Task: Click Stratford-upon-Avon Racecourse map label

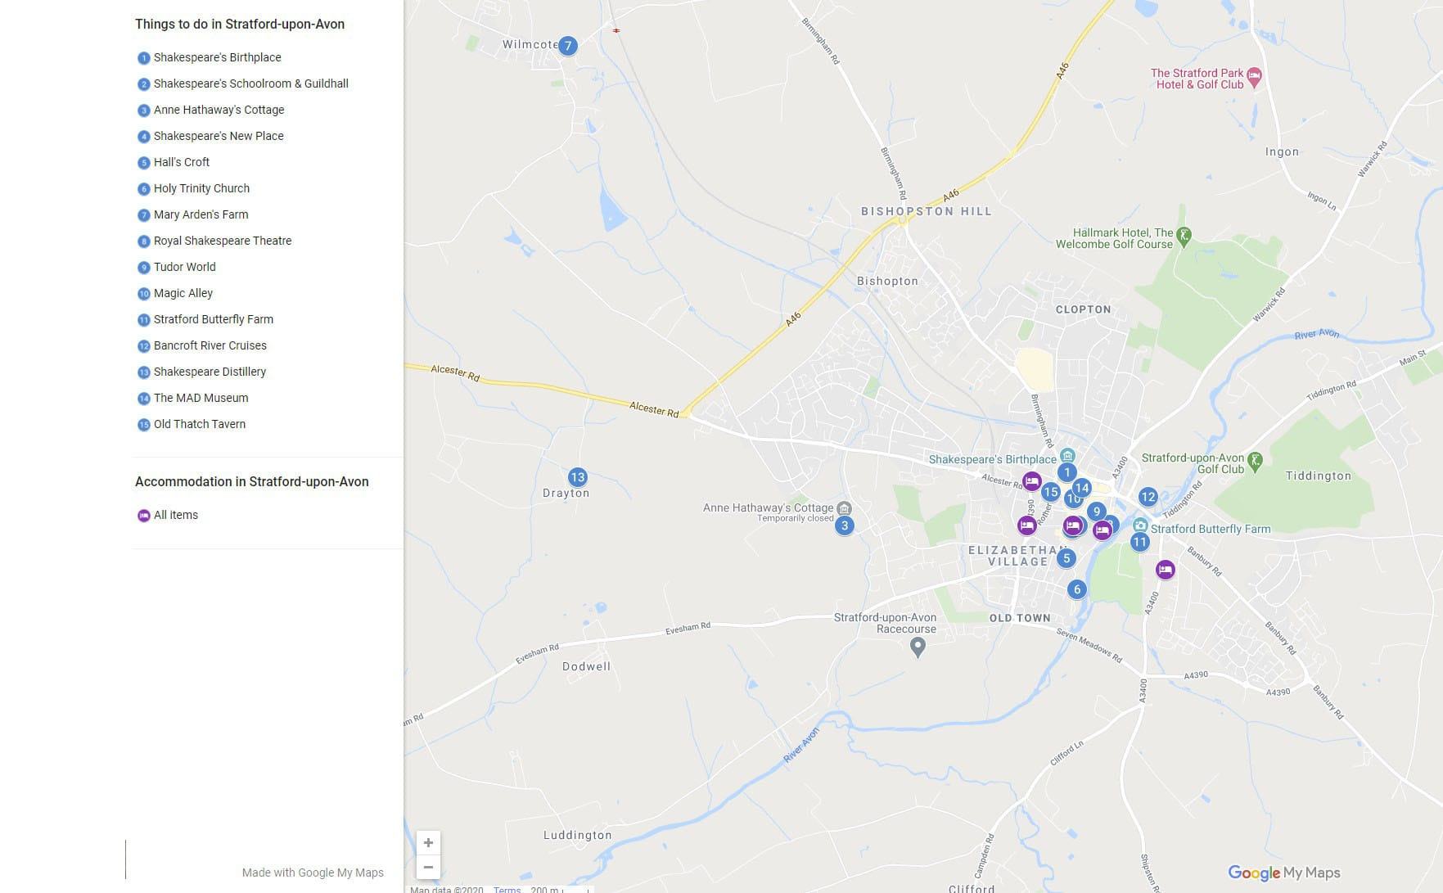Action: click(x=885, y=623)
